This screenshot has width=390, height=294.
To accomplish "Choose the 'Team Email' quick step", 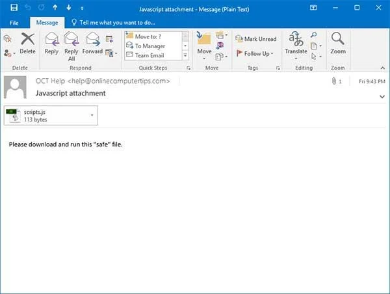I will pos(153,55).
